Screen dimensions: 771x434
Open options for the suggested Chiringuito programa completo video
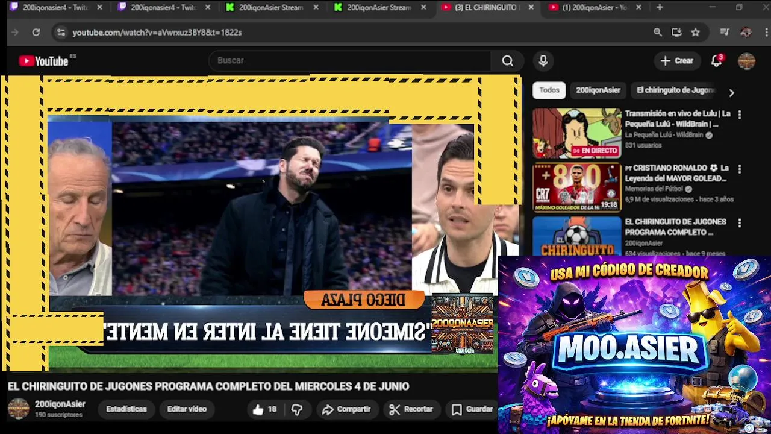tap(740, 223)
